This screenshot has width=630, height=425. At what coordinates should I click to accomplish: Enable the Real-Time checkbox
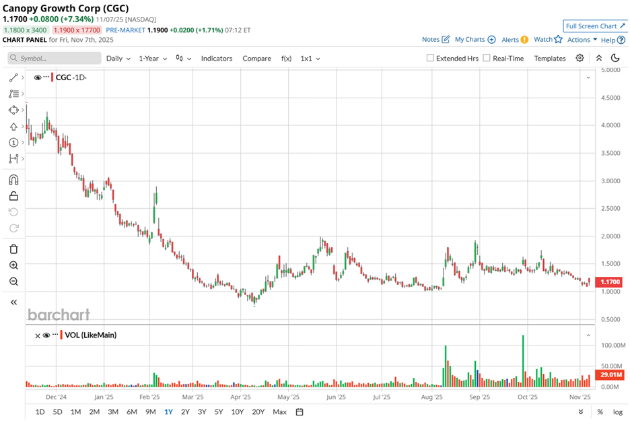click(487, 58)
